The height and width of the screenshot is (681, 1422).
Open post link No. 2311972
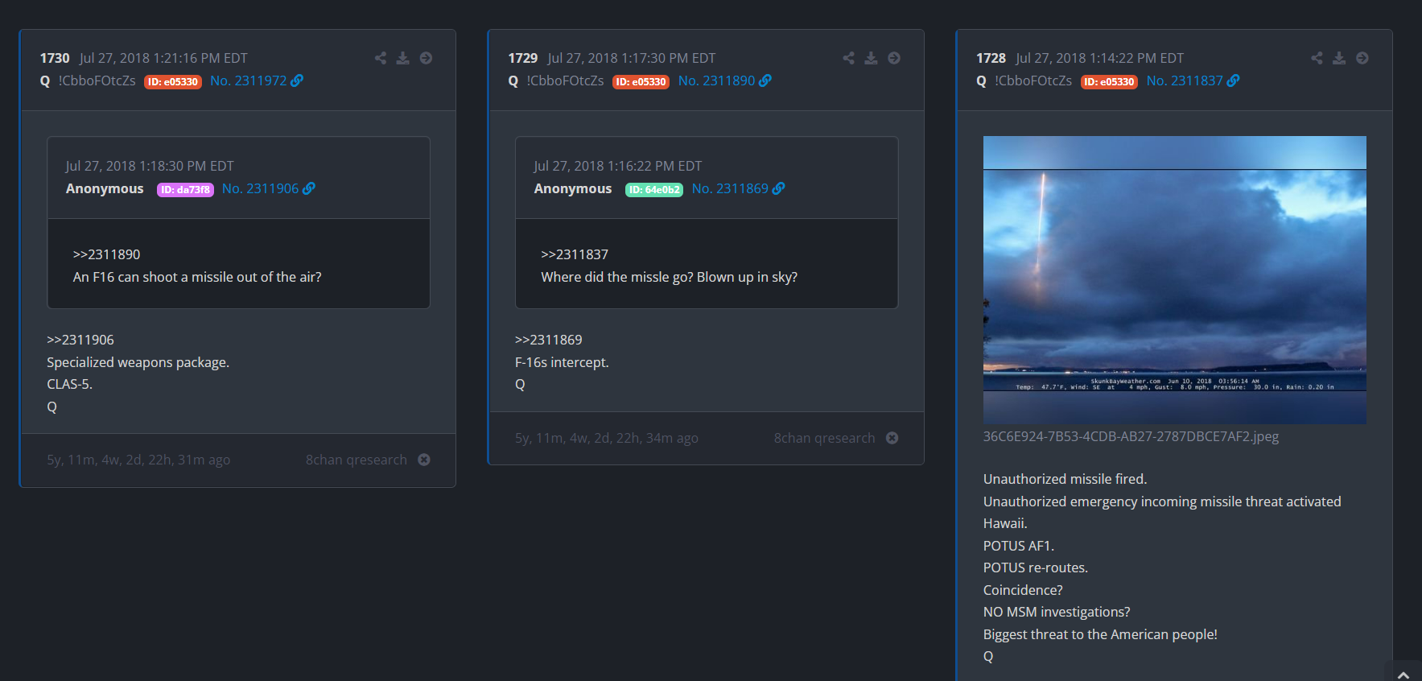(249, 80)
